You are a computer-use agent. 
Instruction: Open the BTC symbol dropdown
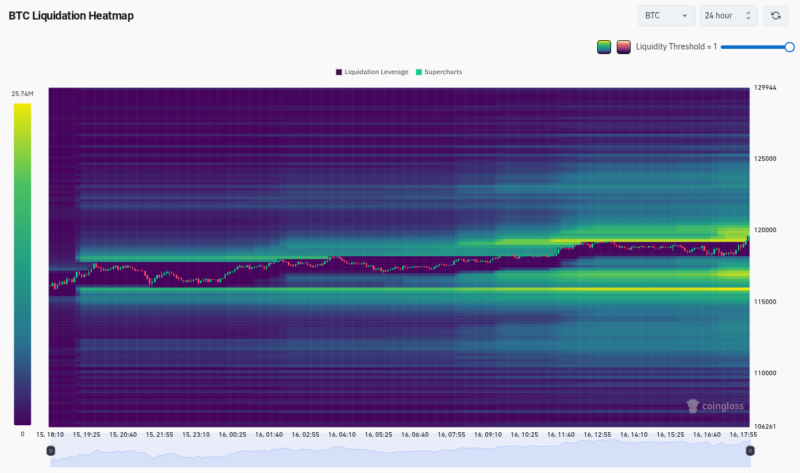666,16
